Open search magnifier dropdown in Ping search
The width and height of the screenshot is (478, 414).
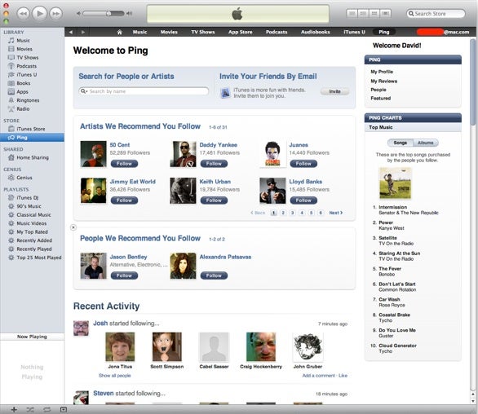83,91
